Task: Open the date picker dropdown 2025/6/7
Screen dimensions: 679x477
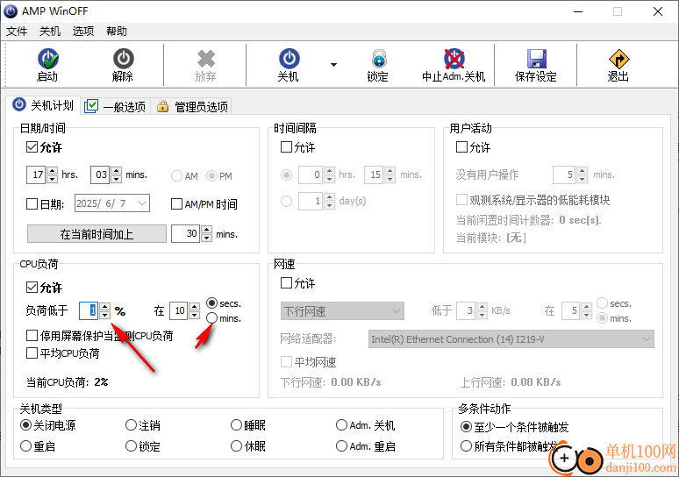Action: point(141,203)
